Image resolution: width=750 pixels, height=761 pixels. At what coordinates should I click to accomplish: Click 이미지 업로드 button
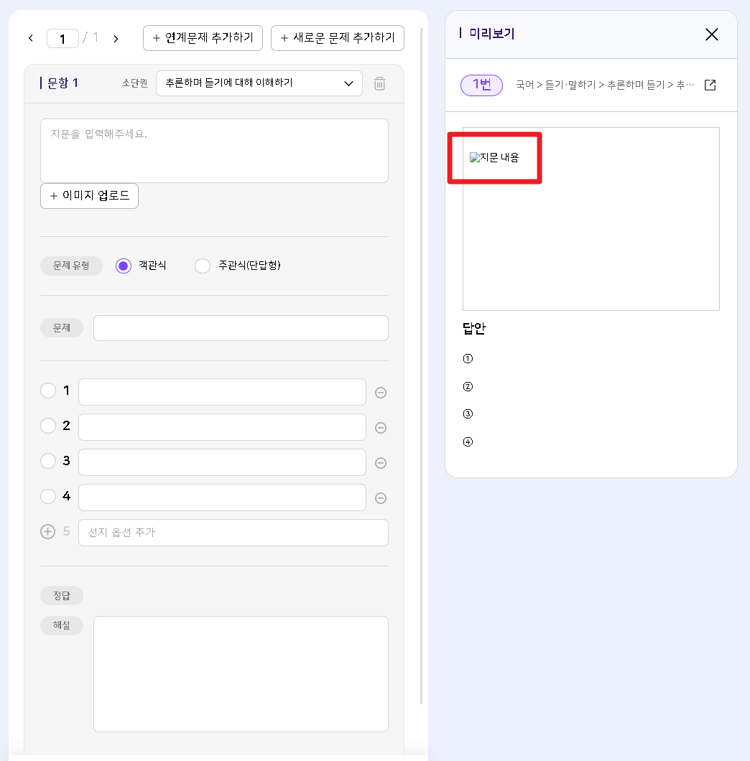(89, 196)
